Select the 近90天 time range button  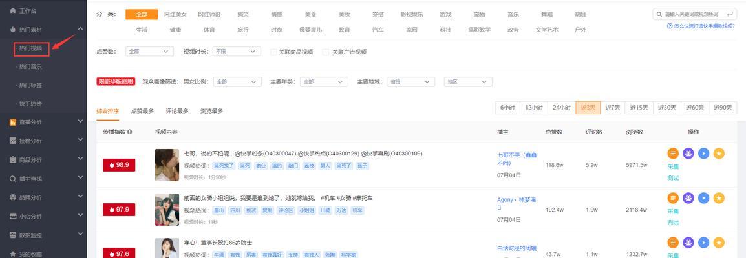[x=723, y=108]
